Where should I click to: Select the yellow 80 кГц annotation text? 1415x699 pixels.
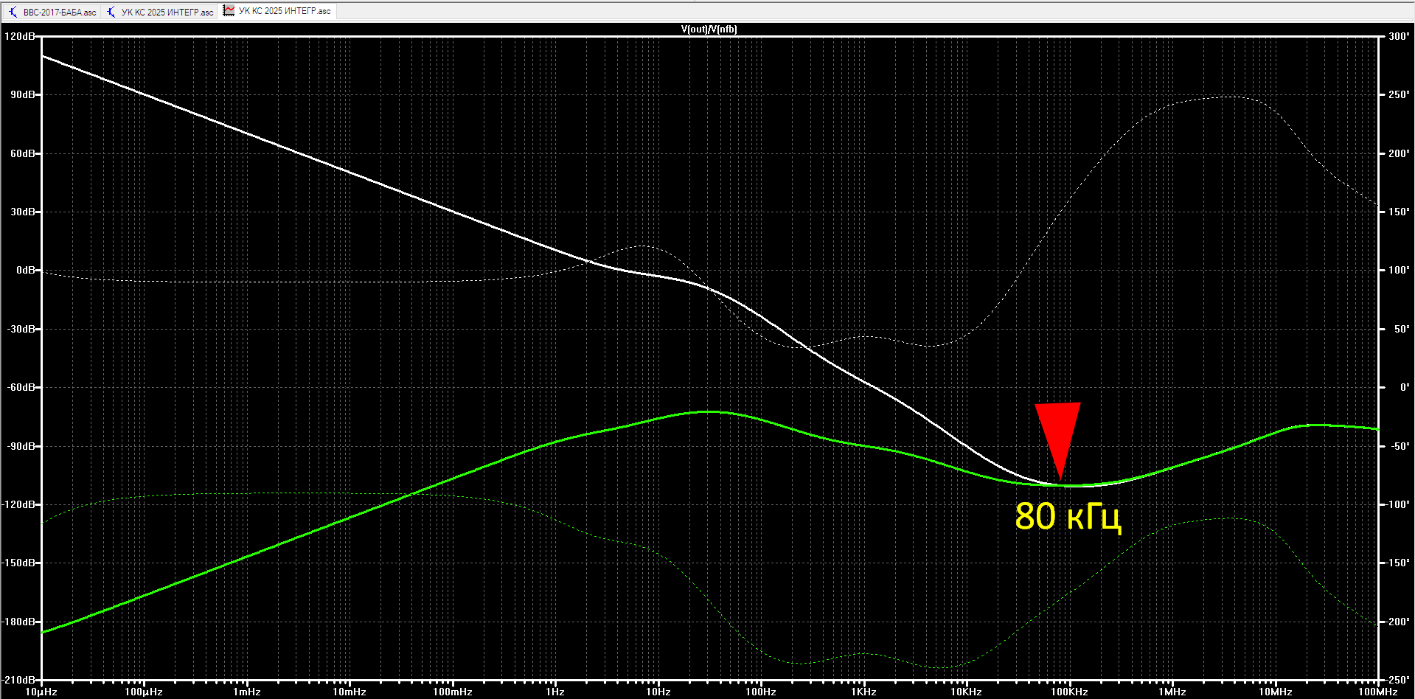coord(1068,516)
